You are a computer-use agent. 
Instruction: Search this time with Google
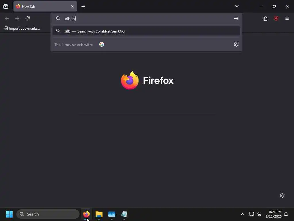(102, 44)
